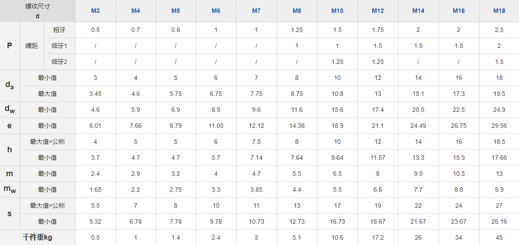Select the M12 column header link
This screenshot has width=519, height=245.
click(x=378, y=11)
